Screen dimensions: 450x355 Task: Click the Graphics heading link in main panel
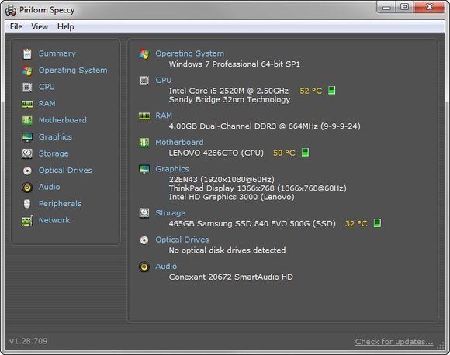click(172, 169)
